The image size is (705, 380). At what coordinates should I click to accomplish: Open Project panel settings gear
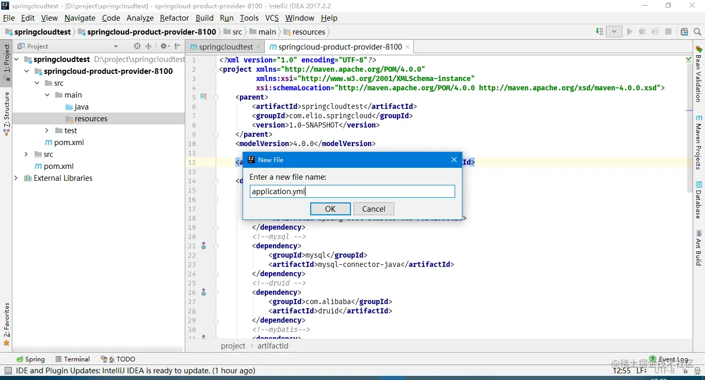165,46
